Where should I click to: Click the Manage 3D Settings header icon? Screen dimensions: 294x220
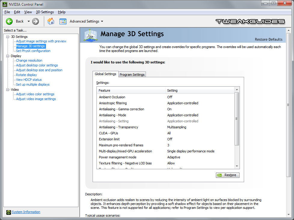91,35
